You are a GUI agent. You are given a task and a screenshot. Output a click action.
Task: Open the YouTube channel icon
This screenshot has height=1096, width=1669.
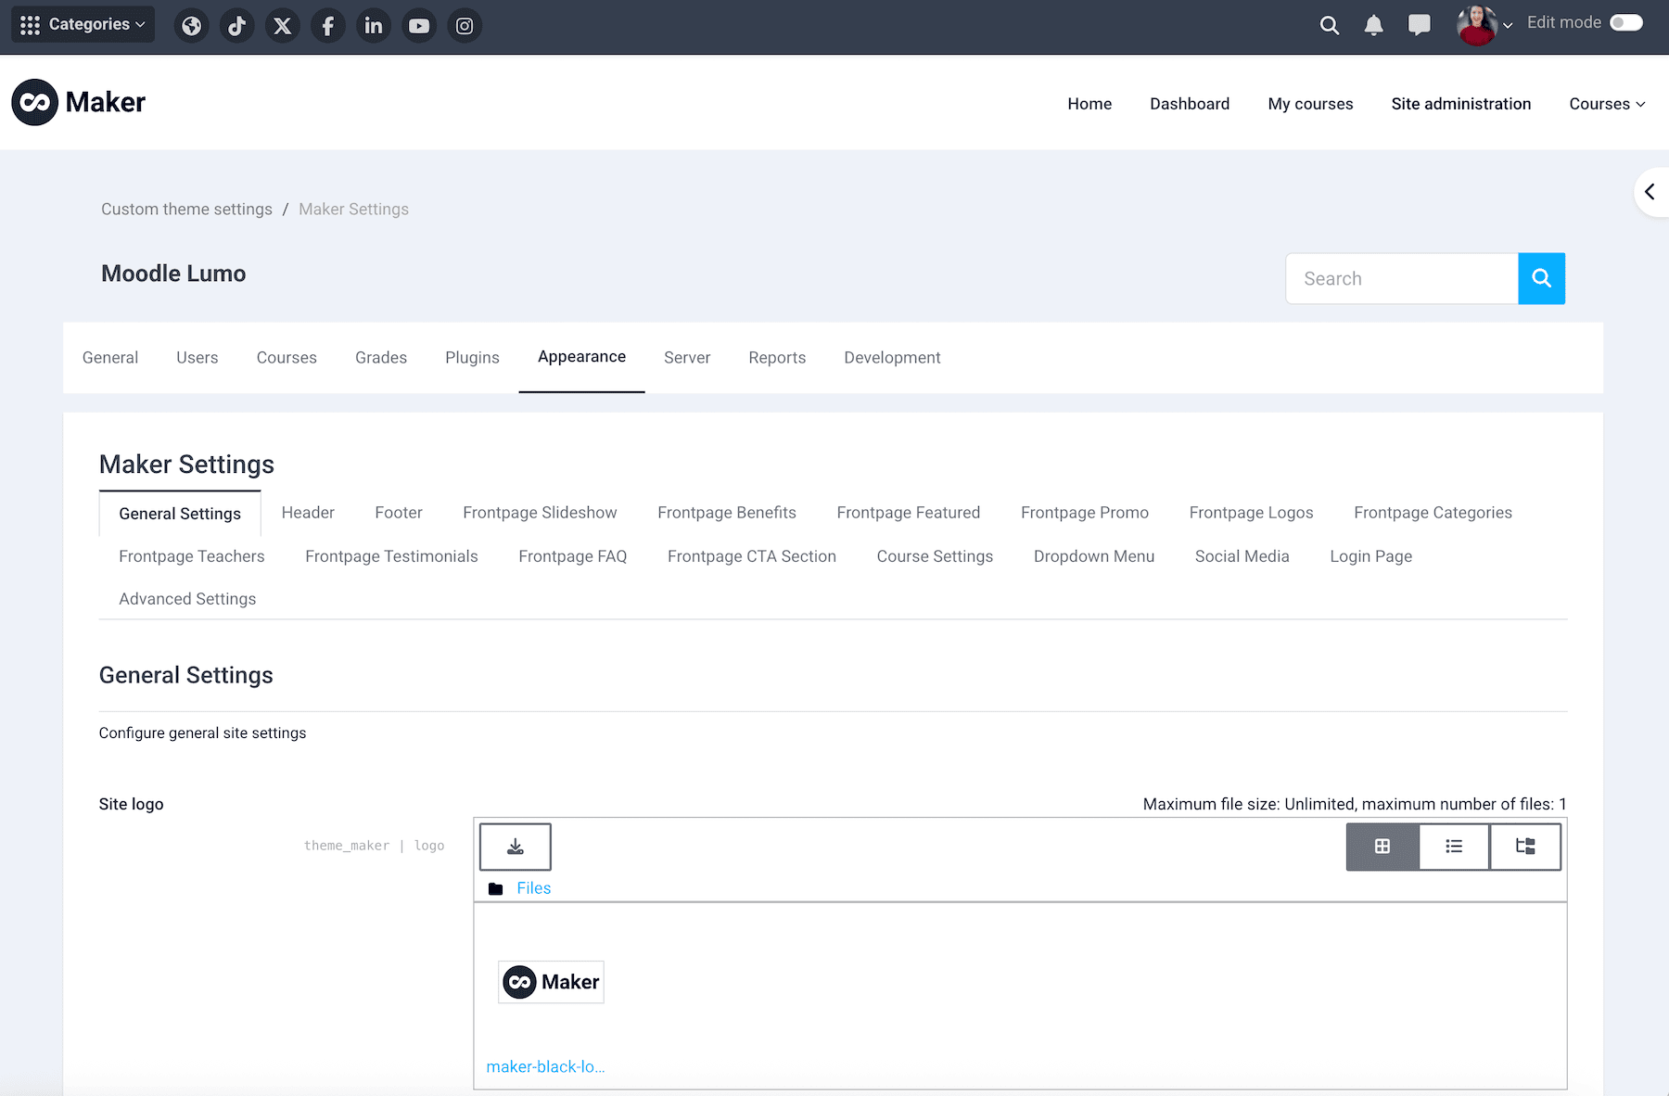[x=419, y=25]
